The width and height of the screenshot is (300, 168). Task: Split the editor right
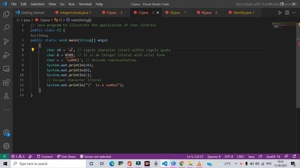coord(287,13)
